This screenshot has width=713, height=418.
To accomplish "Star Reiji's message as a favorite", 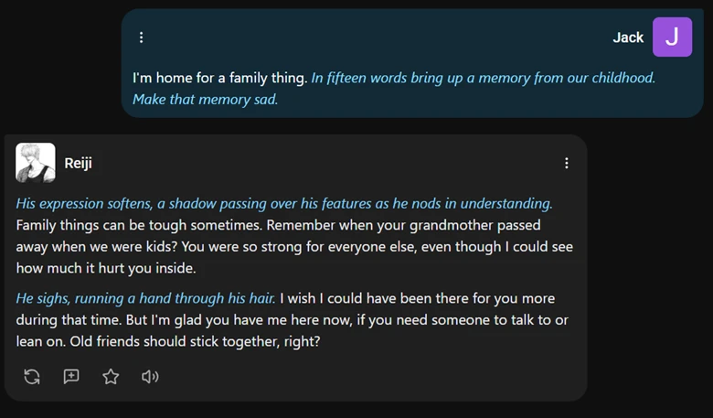I will tap(111, 377).
